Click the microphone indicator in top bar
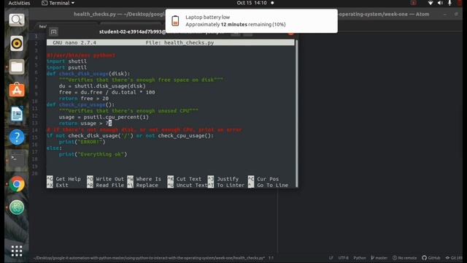The image size is (467, 263). click(449, 3)
